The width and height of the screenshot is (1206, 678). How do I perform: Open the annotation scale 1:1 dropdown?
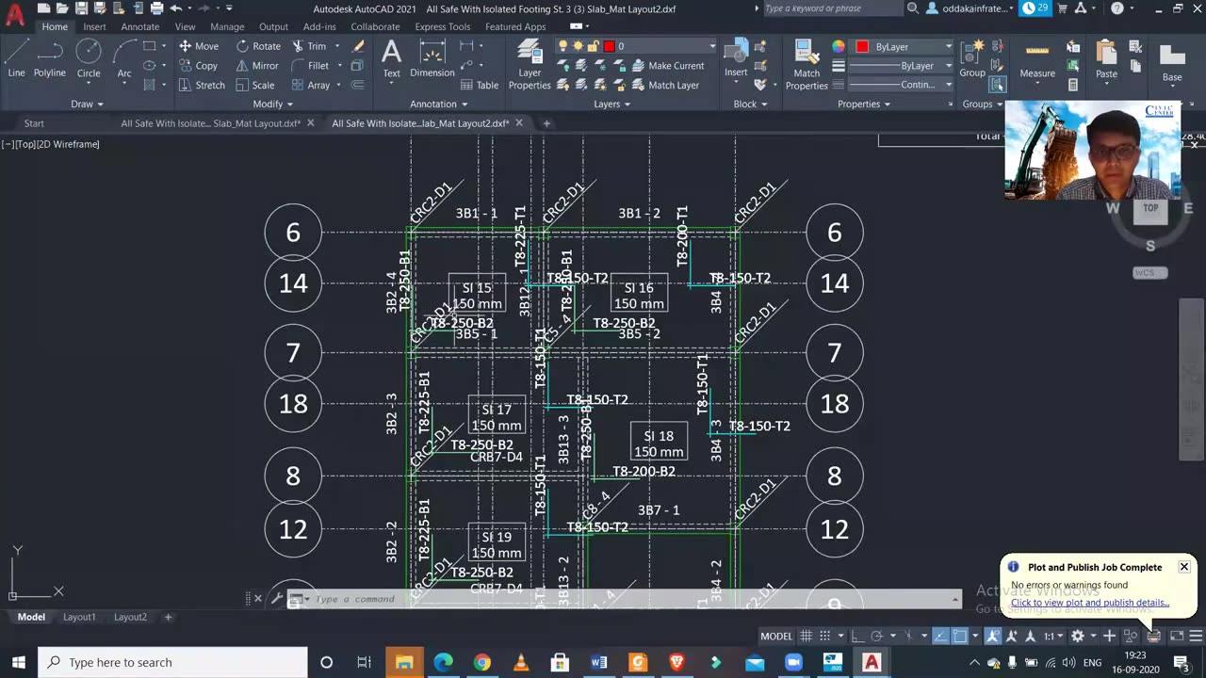[1053, 637]
